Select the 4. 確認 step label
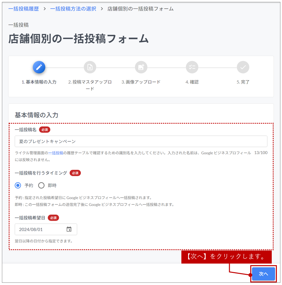The height and width of the screenshot is (285, 282). [192, 82]
